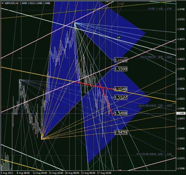
Task: Click the 13 Aug 00:00 time axis label
Action: coord(40,173)
